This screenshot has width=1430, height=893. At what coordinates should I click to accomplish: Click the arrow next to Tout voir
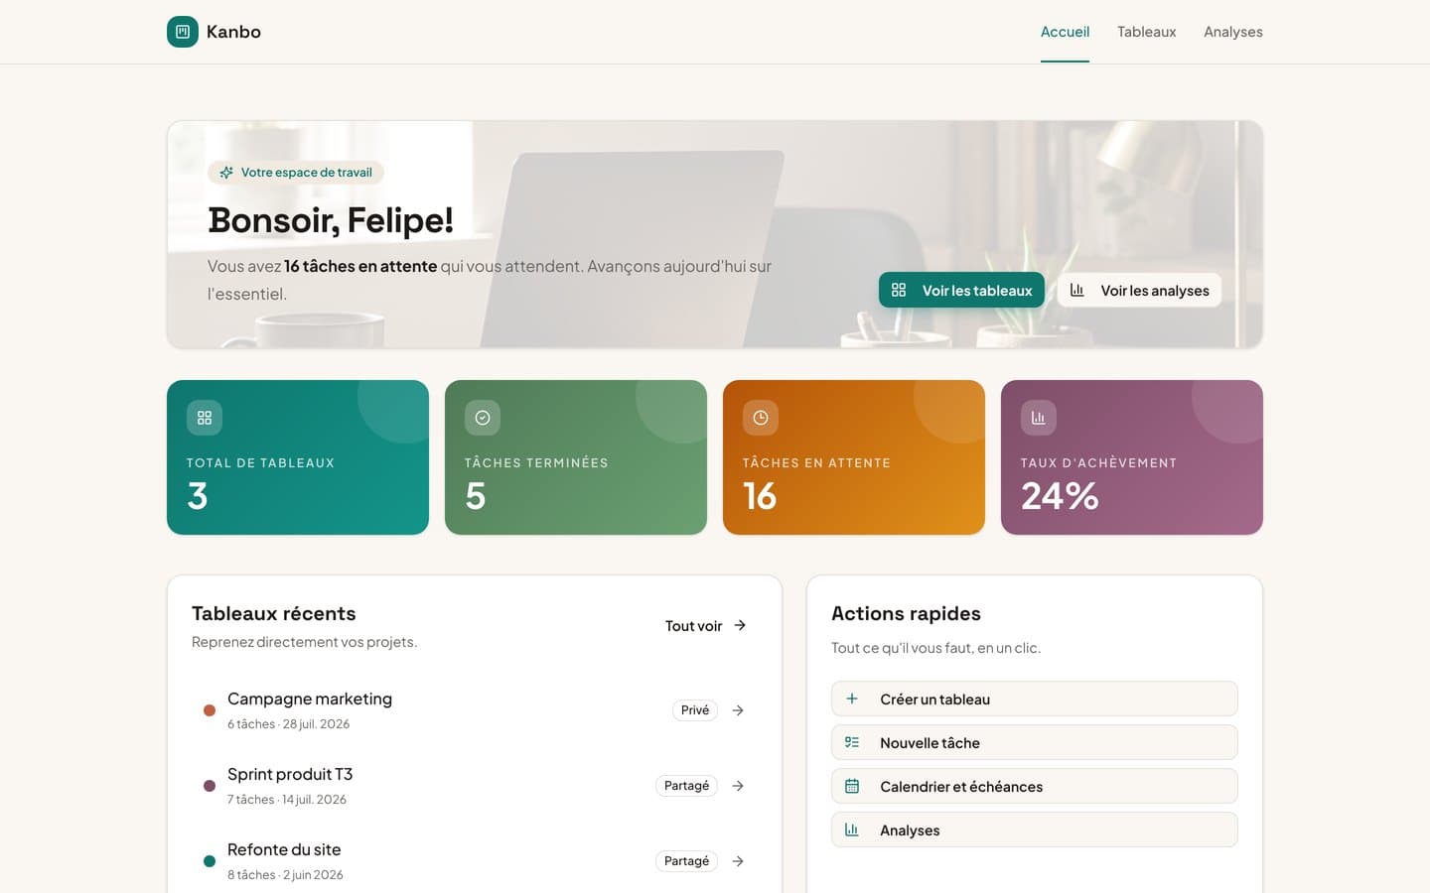click(740, 626)
